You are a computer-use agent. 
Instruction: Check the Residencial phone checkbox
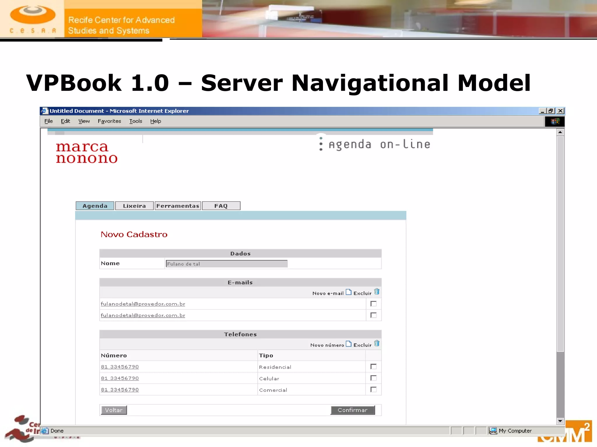(373, 367)
